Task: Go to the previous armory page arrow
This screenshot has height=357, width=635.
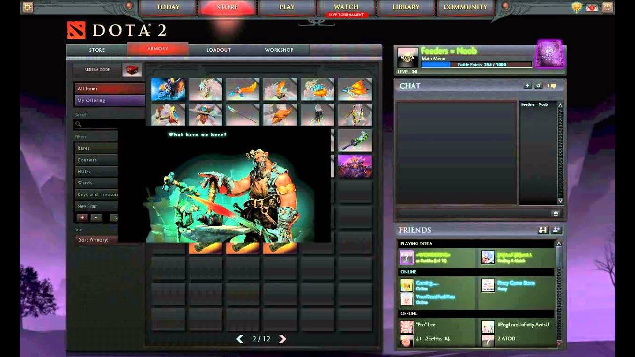Action: (240, 339)
